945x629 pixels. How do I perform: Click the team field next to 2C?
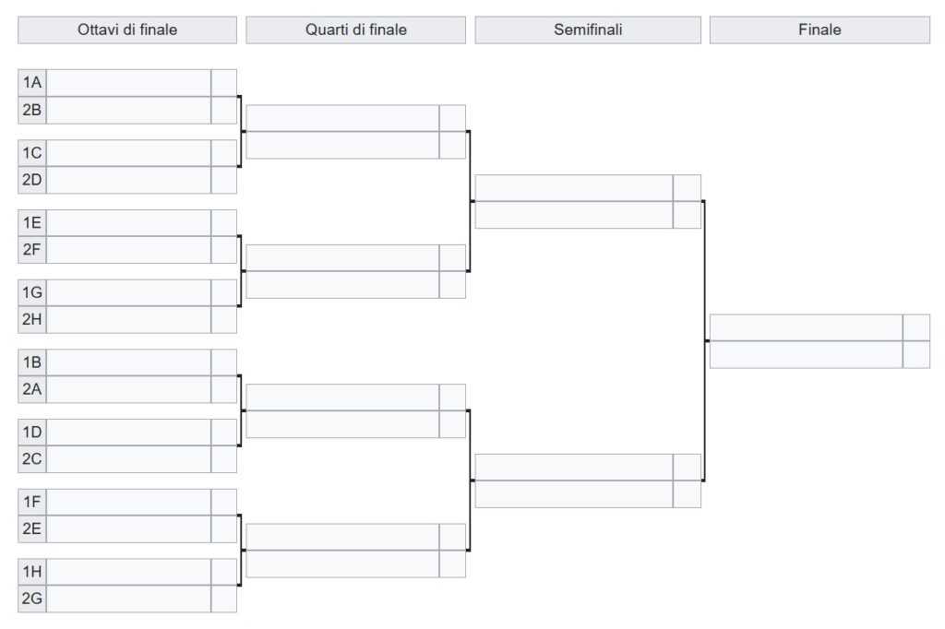tap(128, 459)
